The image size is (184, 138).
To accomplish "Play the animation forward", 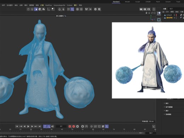I will click(x=28, y=126).
